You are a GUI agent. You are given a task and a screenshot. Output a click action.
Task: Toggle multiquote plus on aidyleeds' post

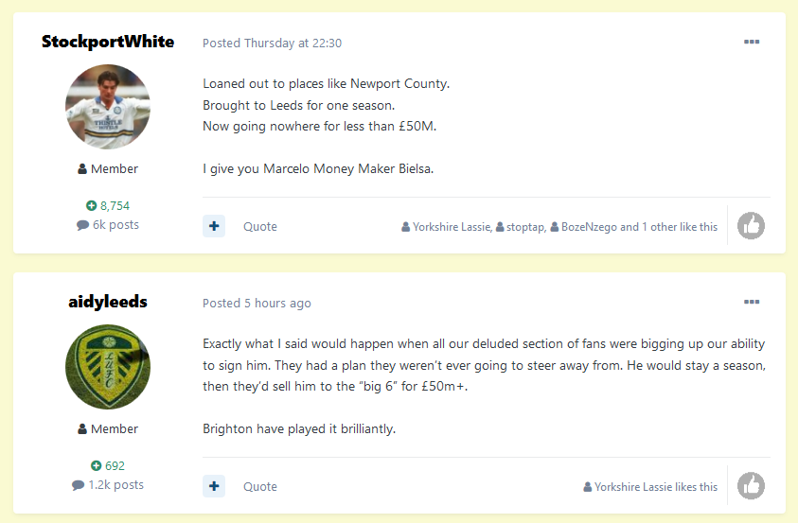pyautogui.click(x=214, y=486)
